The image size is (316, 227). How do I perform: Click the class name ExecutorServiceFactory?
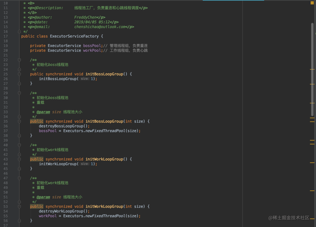point(74,36)
